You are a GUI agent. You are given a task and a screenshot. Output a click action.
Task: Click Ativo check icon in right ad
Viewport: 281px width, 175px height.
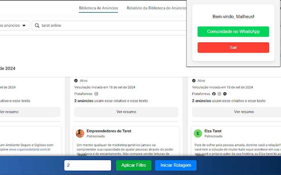pyautogui.click(x=194, y=81)
